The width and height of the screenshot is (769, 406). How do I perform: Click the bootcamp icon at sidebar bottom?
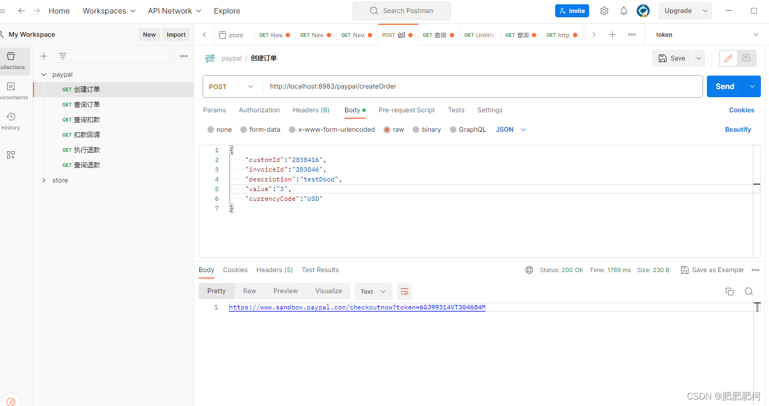(x=11, y=402)
